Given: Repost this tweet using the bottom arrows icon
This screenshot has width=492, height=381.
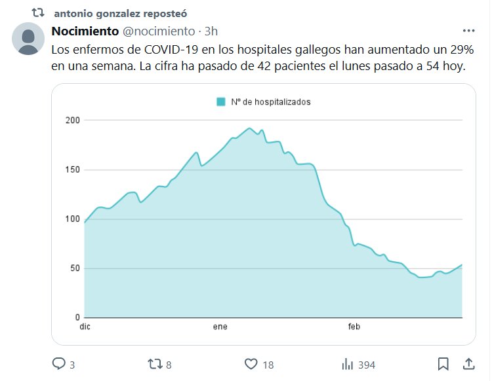Looking at the screenshot, I should 153,364.
